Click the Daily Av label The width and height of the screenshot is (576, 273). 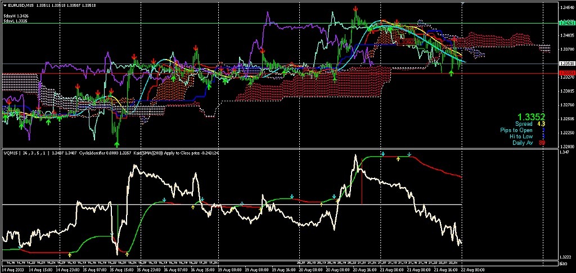tap(523, 142)
